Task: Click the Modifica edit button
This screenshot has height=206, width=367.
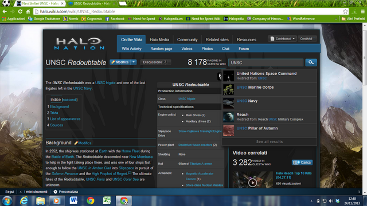Action: coord(120,62)
